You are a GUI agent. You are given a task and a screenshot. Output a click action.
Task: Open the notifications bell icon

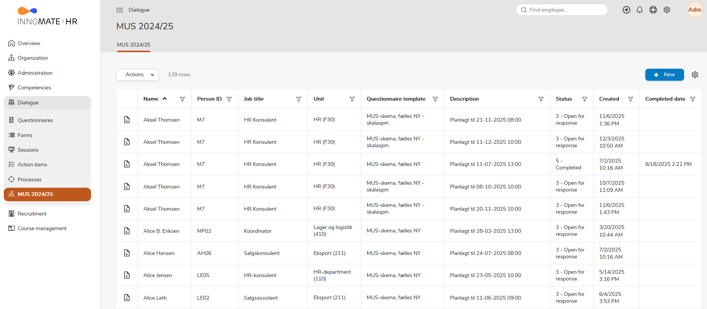pos(640,10)
